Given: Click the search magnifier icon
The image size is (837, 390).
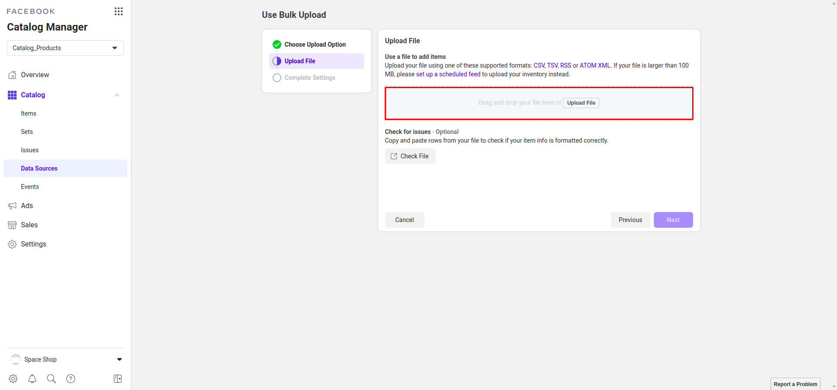Looking at the screenshot, I should click(x=51, y=379).
